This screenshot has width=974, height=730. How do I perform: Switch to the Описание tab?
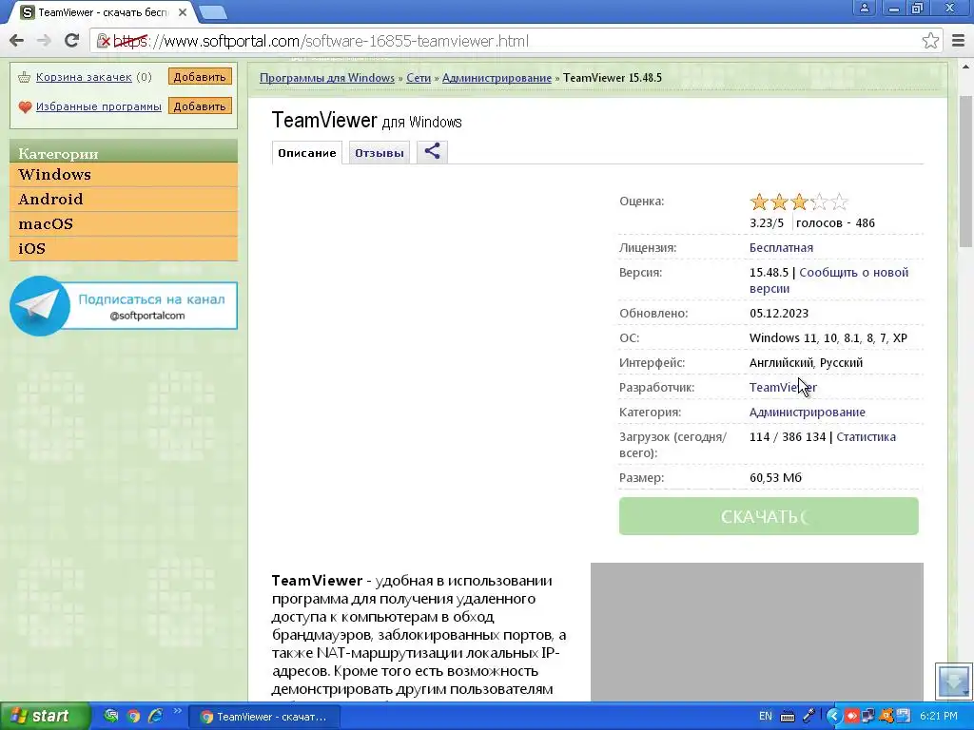pos(307,153)
